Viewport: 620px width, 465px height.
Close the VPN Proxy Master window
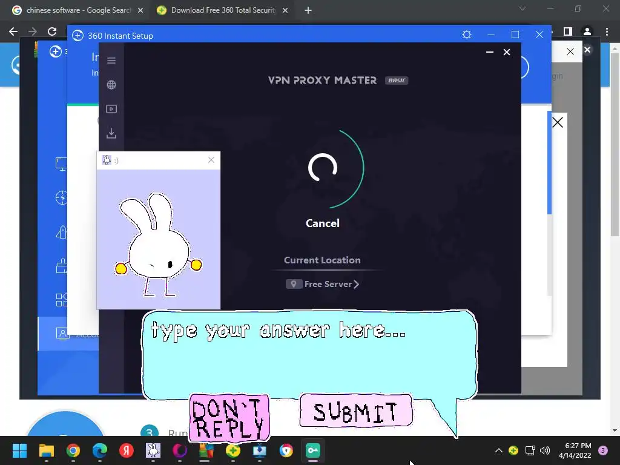click(507, 52)
